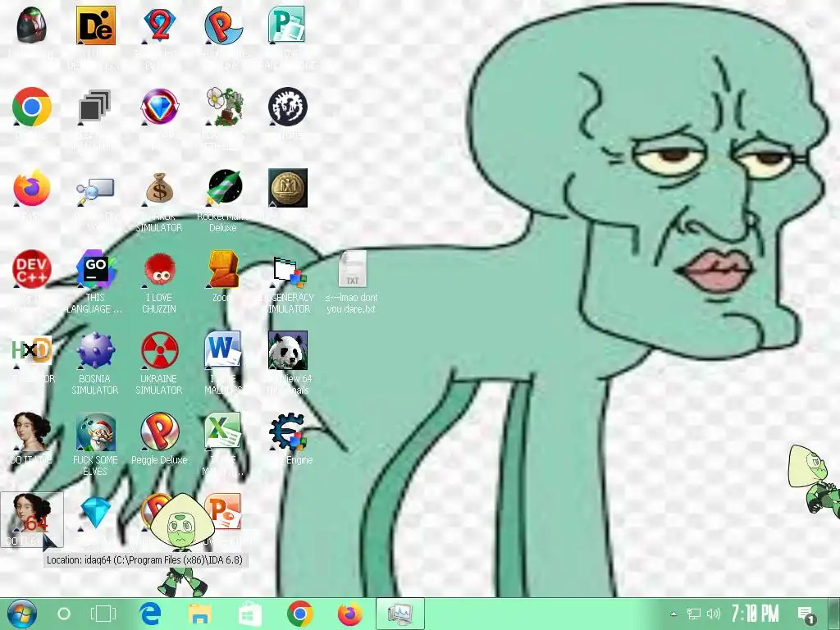The height and width of the screenshot is (630, 840).
Task: Launch the Cheat Engine gear shortcut
Action: point(288,431)
